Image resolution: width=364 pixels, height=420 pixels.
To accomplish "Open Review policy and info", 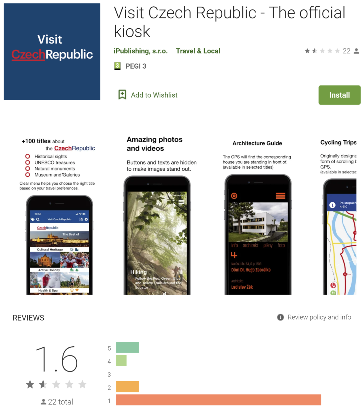I will pos(319,317).
